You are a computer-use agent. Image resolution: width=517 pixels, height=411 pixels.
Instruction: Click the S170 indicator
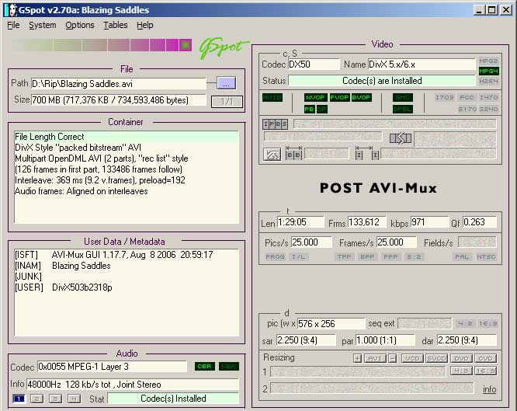(467, 109)
